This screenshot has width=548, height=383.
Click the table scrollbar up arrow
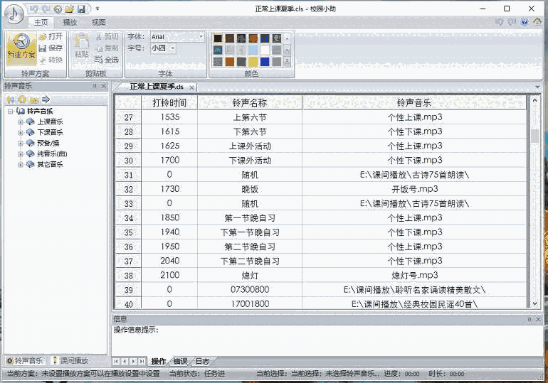534,100
